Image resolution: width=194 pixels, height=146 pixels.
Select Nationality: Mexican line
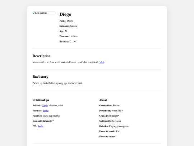coord(110,121)
